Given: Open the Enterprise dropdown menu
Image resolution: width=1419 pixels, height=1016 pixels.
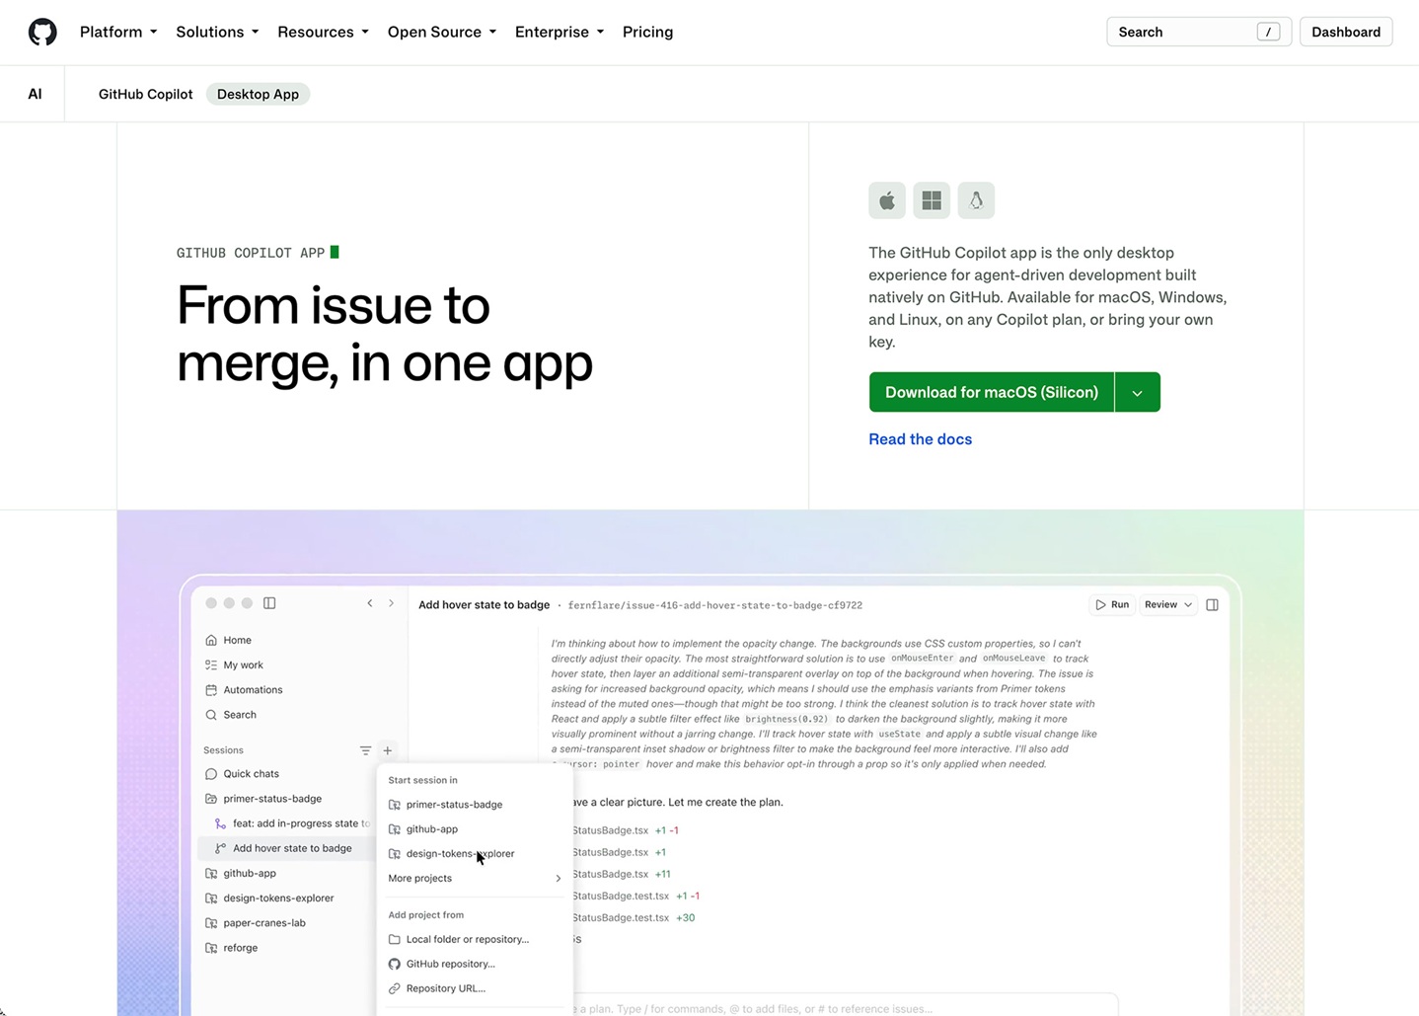Looking at the screenshot, I should [x=559, y=32].
